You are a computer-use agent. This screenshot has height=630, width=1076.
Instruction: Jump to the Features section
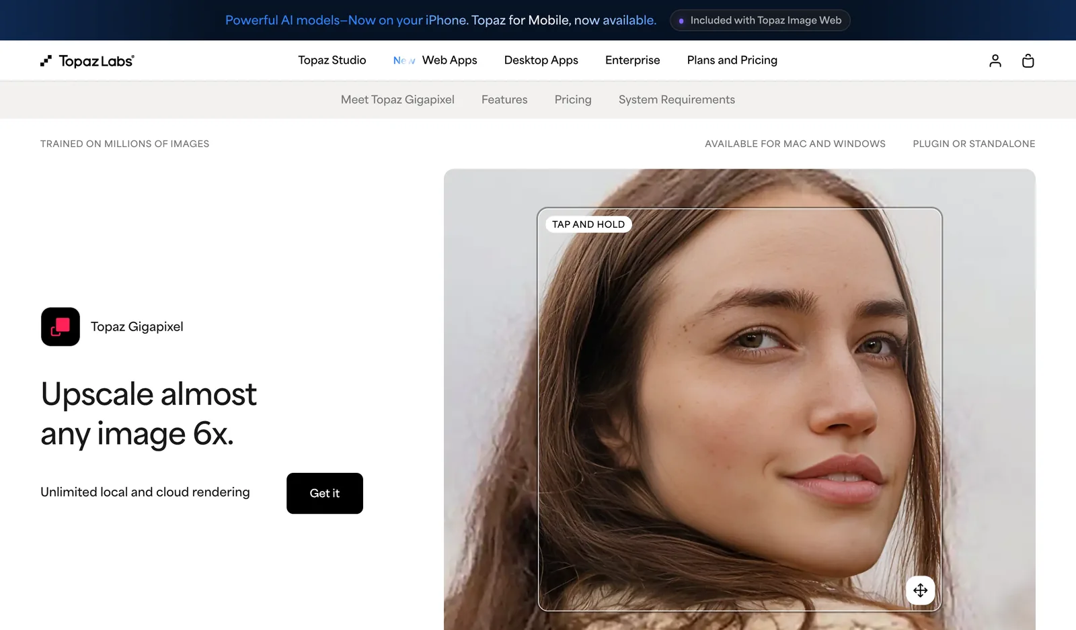[x=504, y=99]
